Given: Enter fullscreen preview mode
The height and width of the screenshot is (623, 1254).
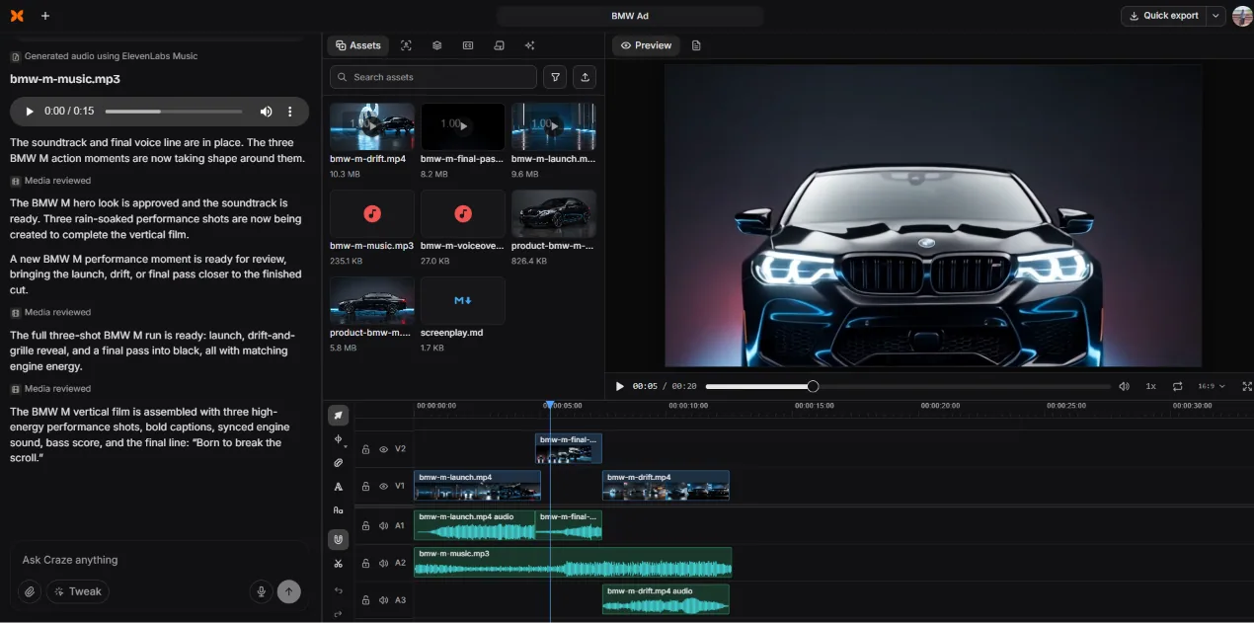Looking at the screenshot, I should (x=1246, y=386).
